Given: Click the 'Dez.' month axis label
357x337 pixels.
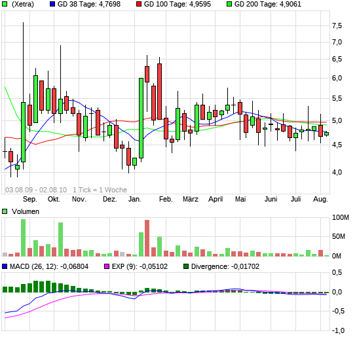Looking at the screenshot, I should 110,200.
